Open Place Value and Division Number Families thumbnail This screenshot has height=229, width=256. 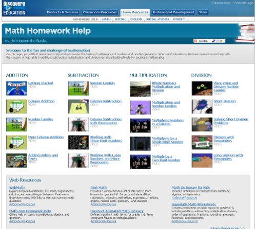coord(202,88)
